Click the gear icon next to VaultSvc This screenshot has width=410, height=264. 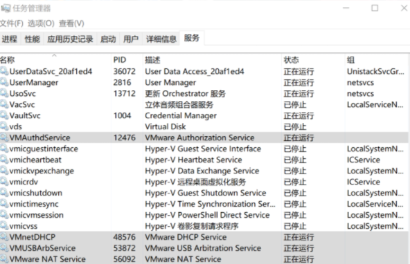[4, 115]
